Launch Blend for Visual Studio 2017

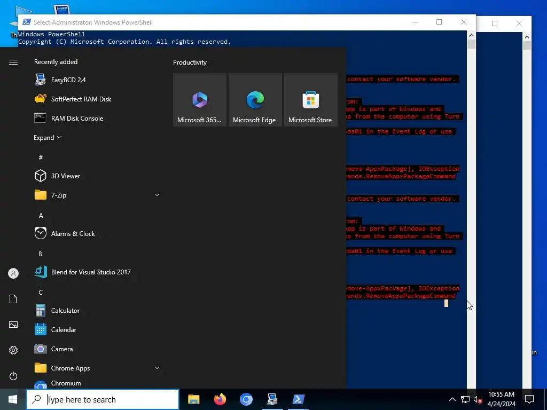97,272
